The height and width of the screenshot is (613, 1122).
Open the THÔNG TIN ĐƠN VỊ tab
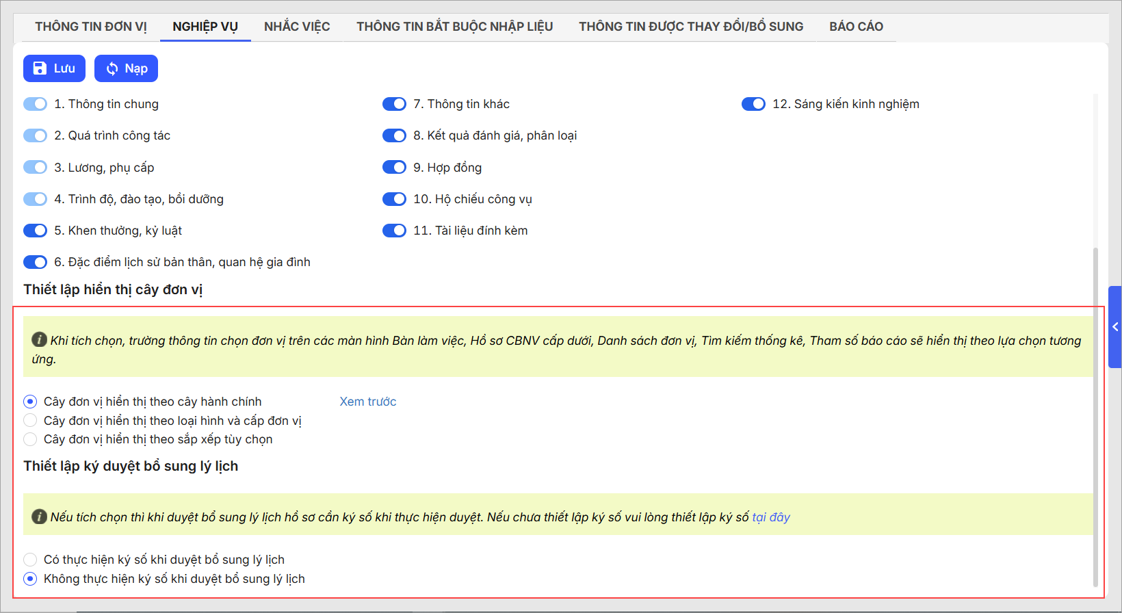pyautogui.click(x=91, y=27)
